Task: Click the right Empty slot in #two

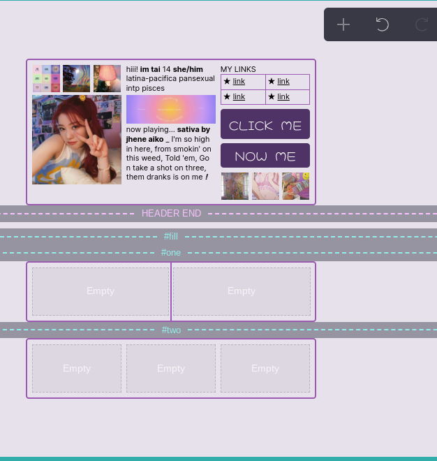Action: click(265, 368)
